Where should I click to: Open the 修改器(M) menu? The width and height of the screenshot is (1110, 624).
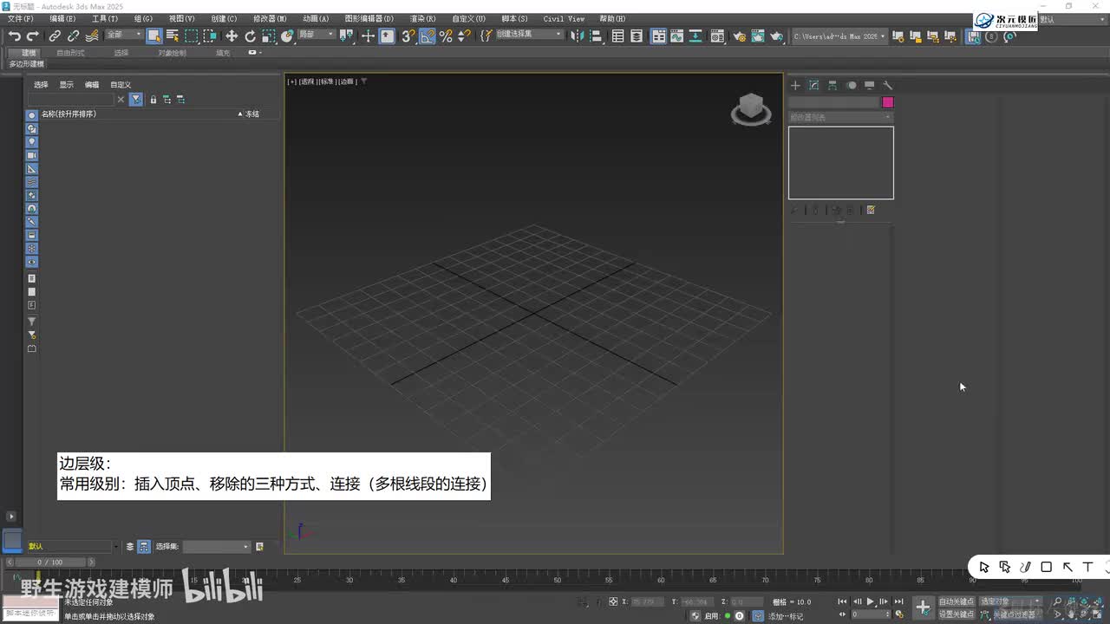tap(269, 18)
